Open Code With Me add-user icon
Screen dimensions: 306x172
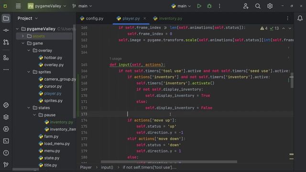(246, 6)
